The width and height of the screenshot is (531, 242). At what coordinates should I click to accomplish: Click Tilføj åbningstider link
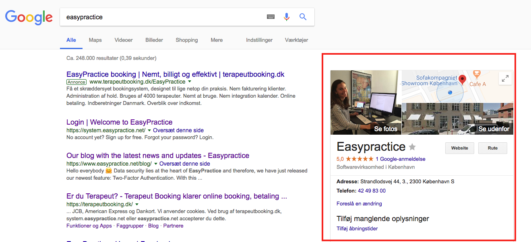click(357, 228)
